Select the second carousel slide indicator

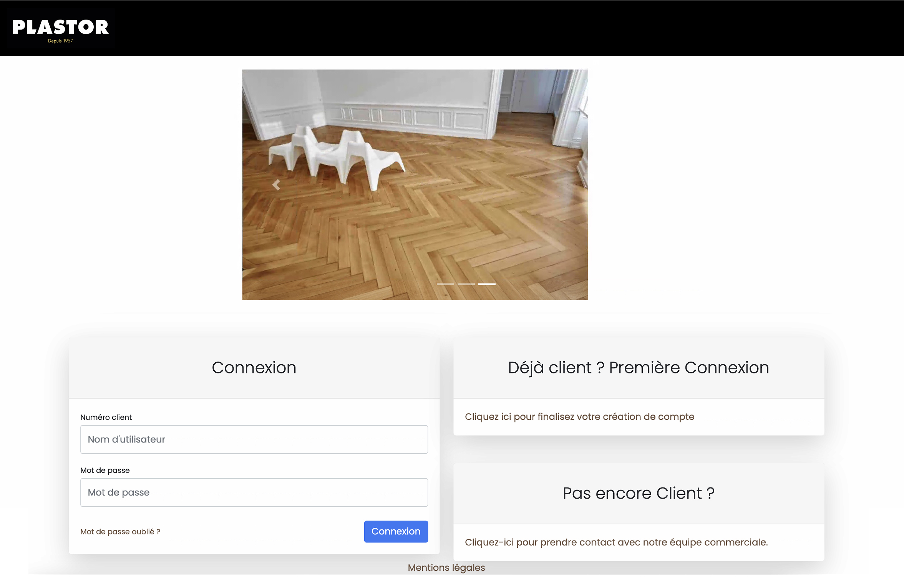466,284
